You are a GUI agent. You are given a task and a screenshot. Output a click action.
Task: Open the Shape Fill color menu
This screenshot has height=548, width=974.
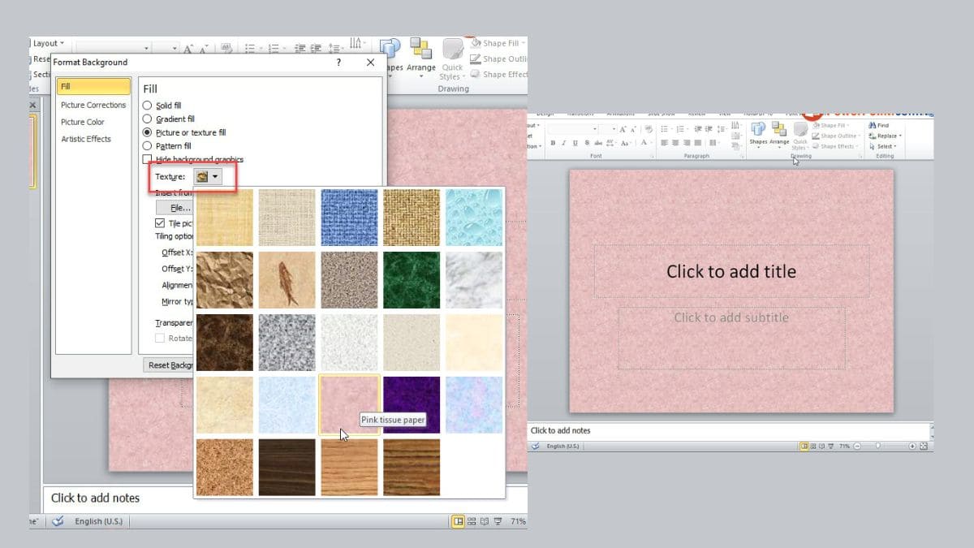point(498,42)
